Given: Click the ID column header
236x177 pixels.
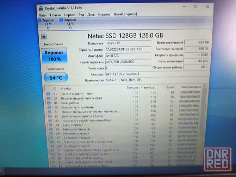Looking at the screenshot, I should 55,88.
